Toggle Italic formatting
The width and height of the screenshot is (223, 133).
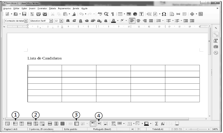[74, 21]
